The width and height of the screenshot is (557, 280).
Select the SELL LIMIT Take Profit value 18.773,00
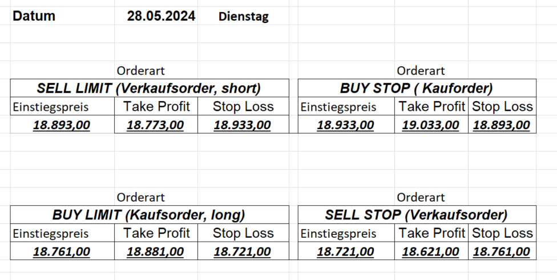tap(155, 125)
